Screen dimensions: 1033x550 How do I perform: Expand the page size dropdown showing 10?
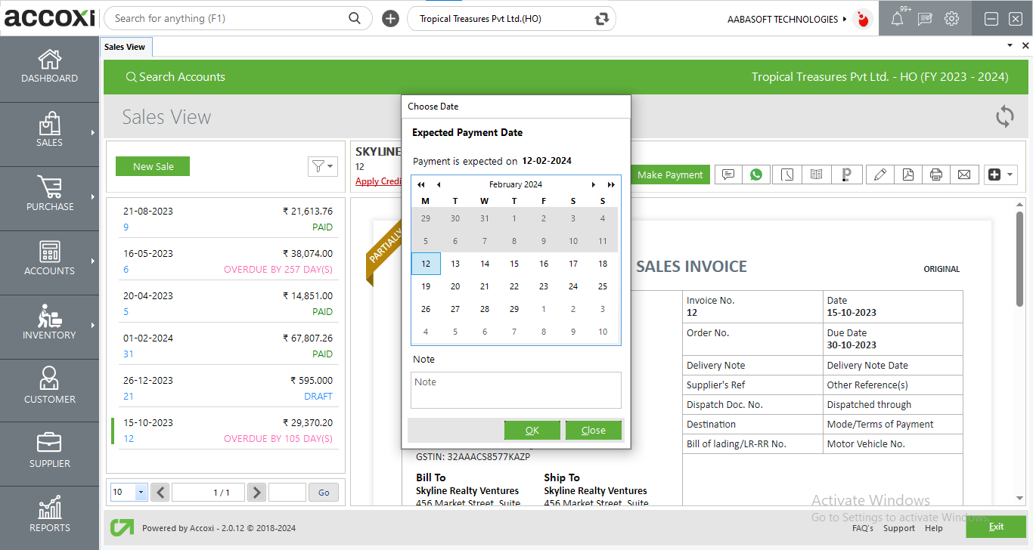coord(141,493)
